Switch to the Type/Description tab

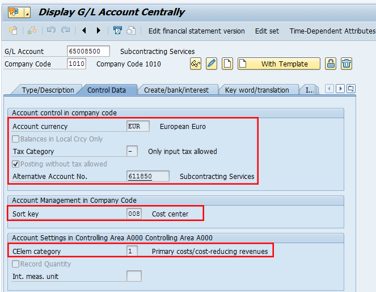coord(48,90)
